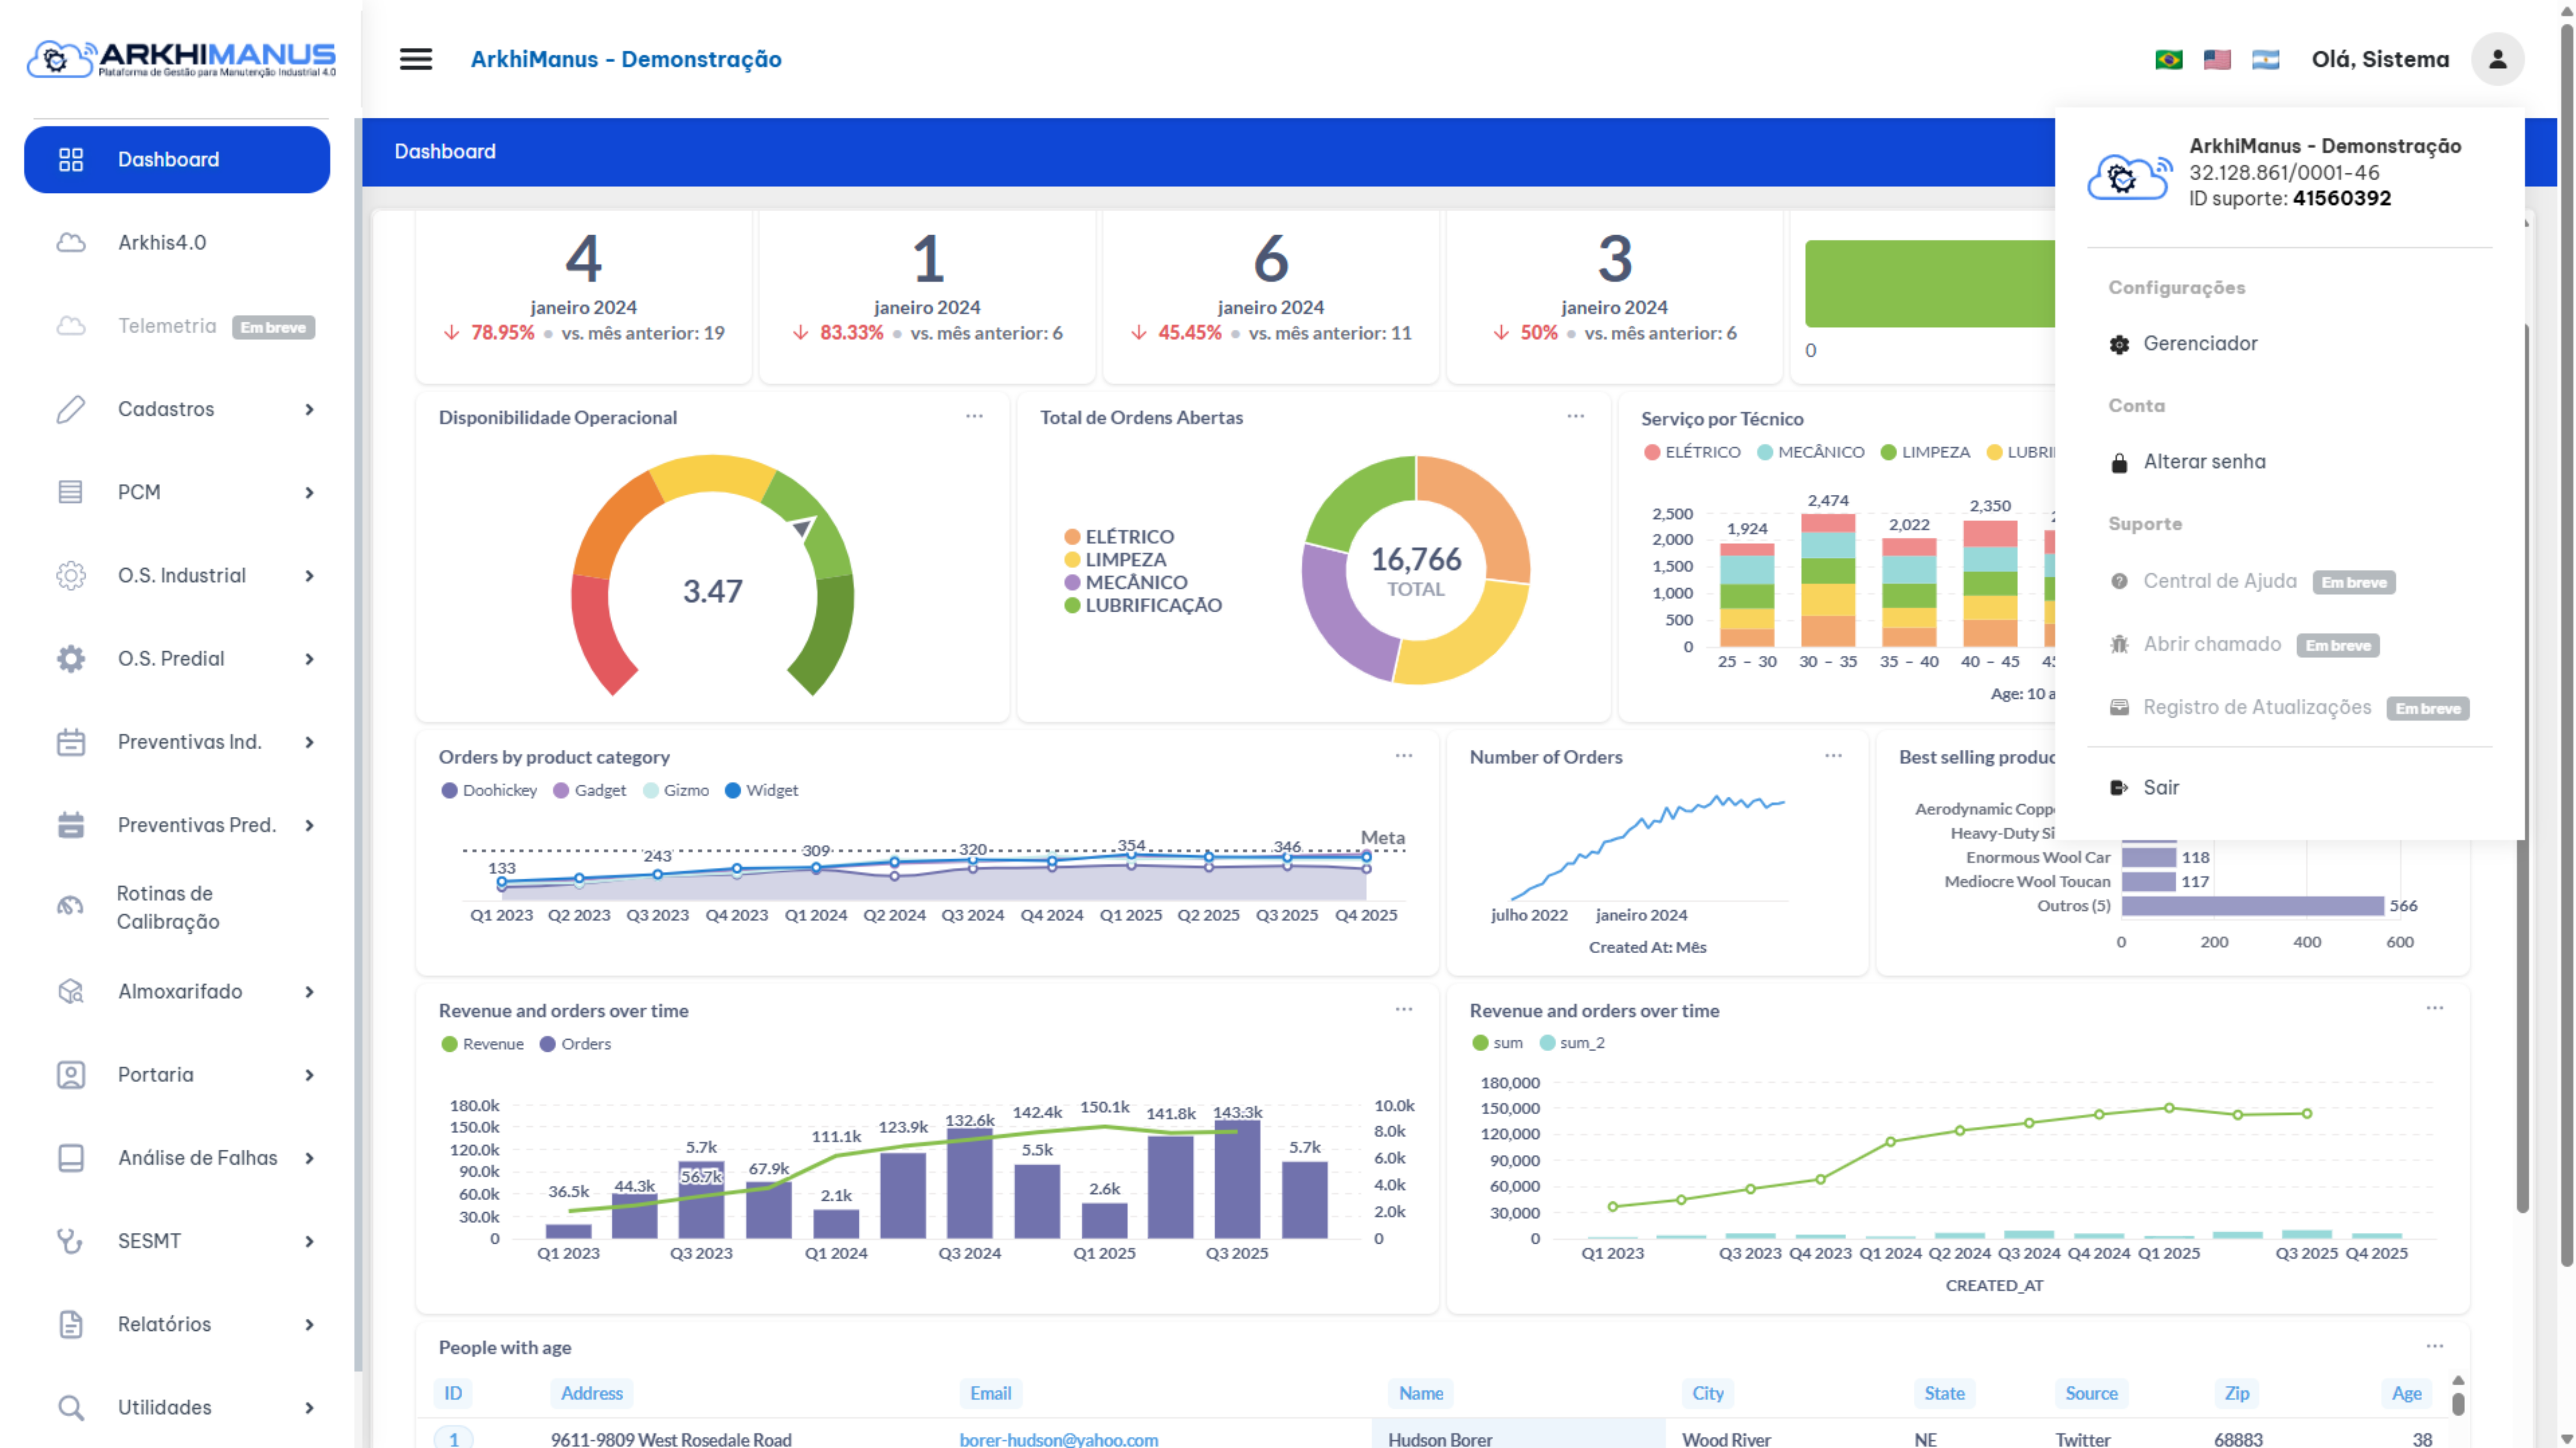Click the user profile avatar icon

pos(2498,59)
